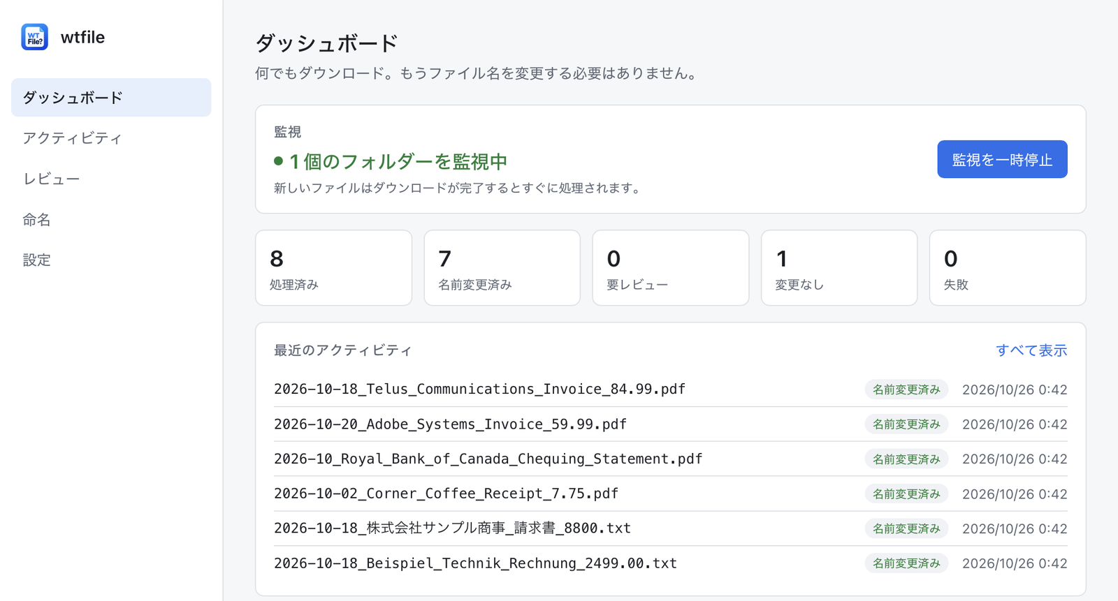Click the 監視を一時停止 button
Screen dimensions: 1118x601
coord(1002,159)
